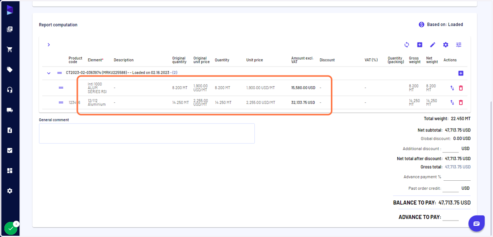Click the Gross weight column header
Image resolution: width=493 pixels, height=237 pixels.
(414, 60)
